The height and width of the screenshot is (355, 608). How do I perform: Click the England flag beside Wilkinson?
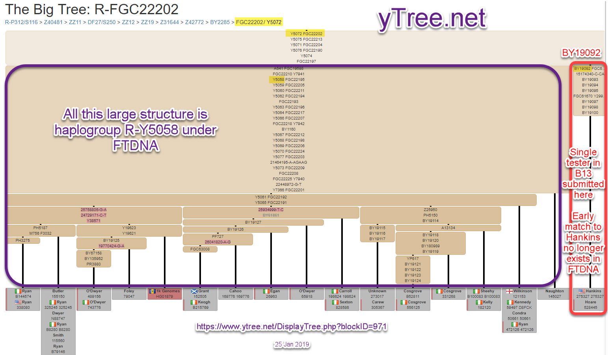[x=509, y=291]
